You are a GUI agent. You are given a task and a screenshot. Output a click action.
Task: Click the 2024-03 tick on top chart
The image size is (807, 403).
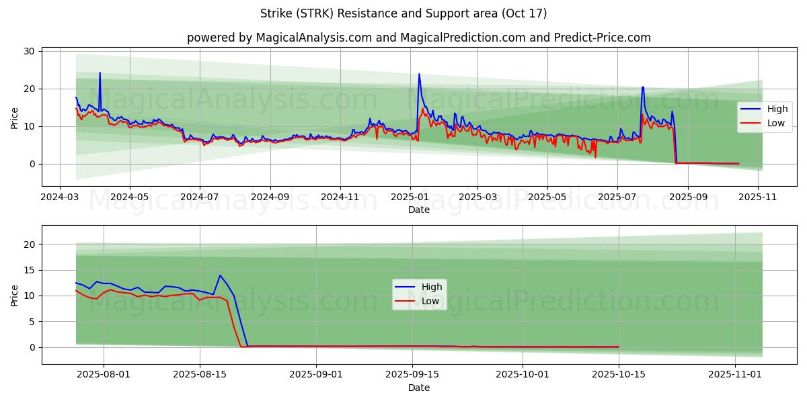click(x=61, y=197)
